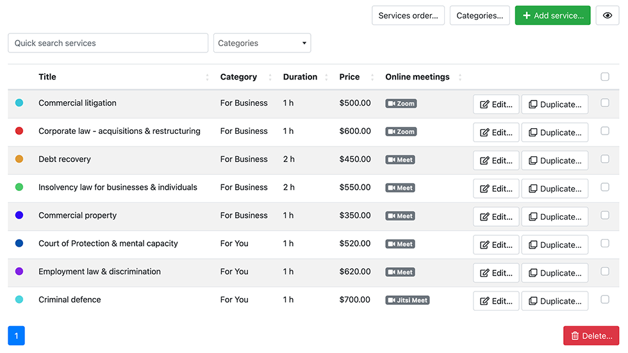Click the Employment law & discrimination title
Viewport: 628px width, 353px height.
(99, 272)
